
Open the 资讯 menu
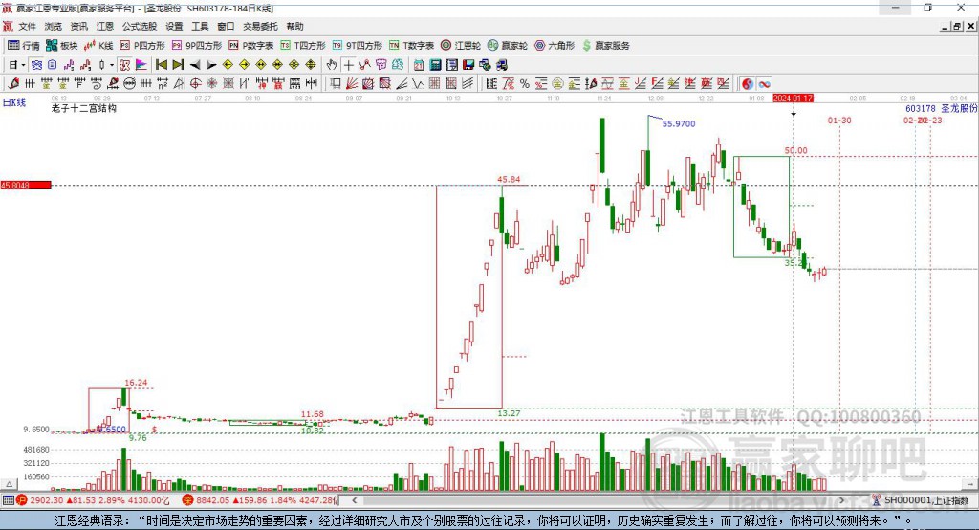[78, 26]
